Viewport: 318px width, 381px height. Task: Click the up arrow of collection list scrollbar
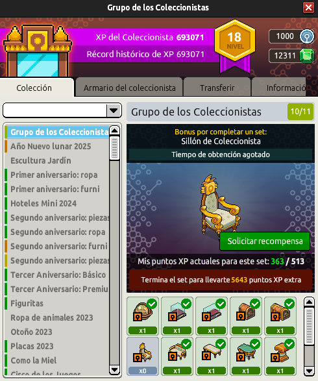[114, 130]
